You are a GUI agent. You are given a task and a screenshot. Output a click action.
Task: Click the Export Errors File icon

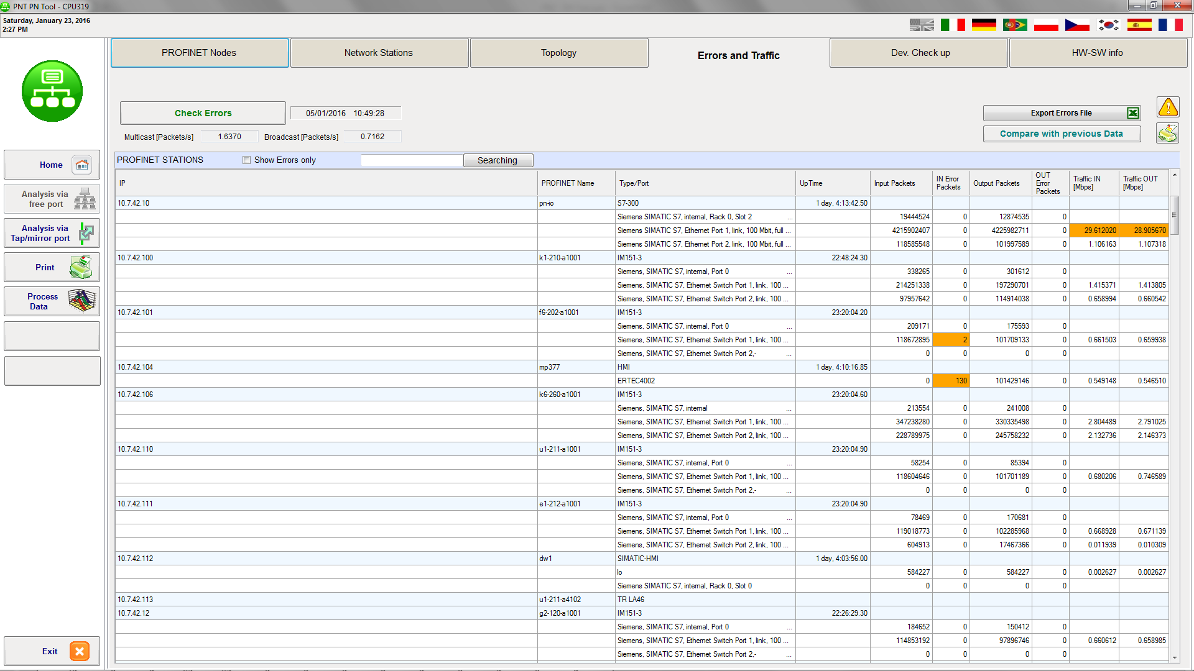pos(1133,112)
